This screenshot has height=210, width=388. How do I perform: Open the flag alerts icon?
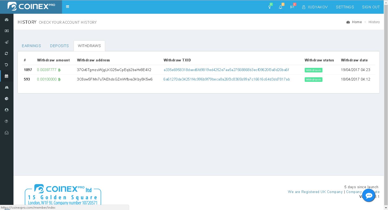[292, 7]
